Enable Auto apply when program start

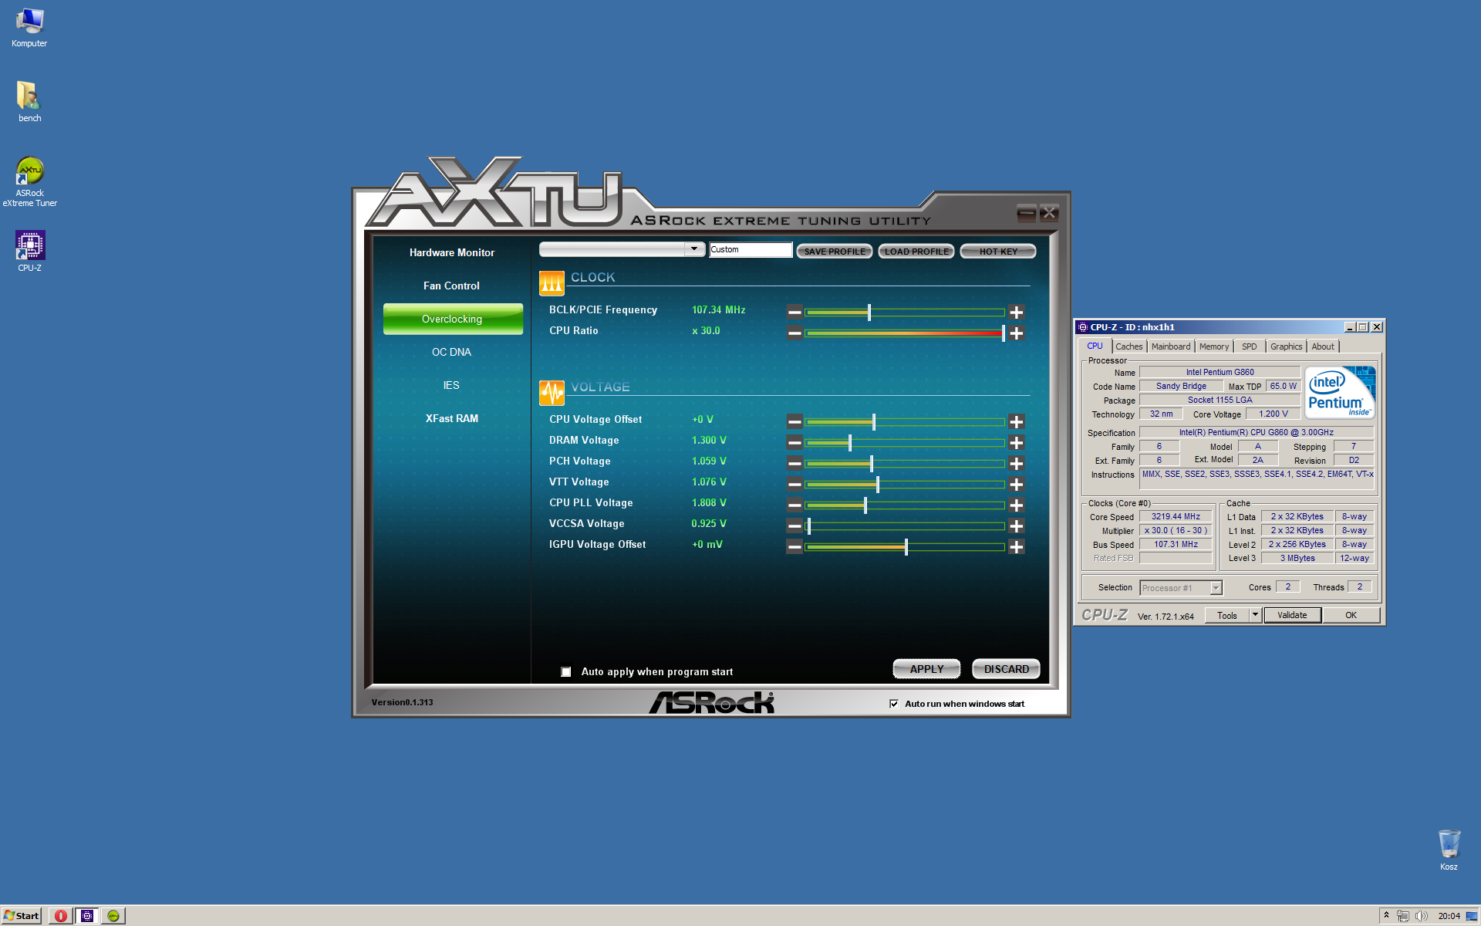[566, 672]
